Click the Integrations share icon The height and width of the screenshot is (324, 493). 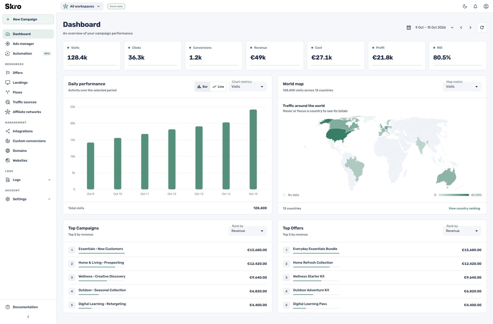[8, 131]
